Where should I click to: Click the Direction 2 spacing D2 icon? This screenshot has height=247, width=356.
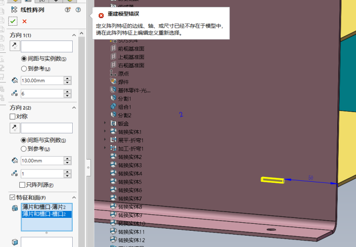pos(15,161)
